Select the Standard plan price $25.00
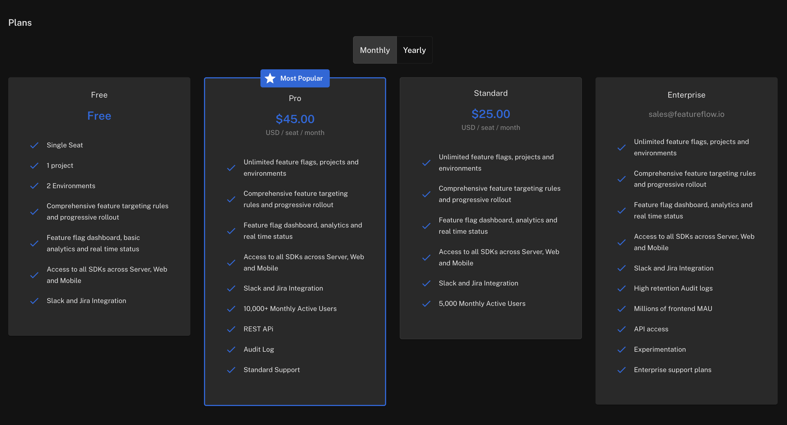This screenshot has width=787, height=425. 490,114
